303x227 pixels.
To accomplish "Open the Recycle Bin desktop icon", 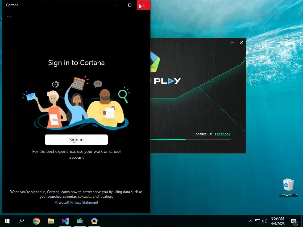I will tap(288, 188).
